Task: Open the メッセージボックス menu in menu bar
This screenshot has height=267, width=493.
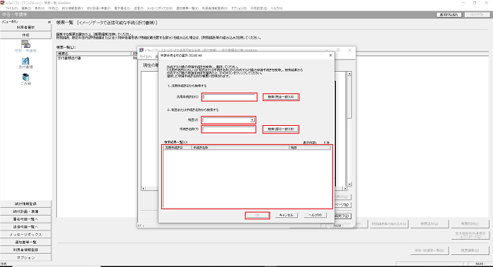Action: tap(160, 8)
